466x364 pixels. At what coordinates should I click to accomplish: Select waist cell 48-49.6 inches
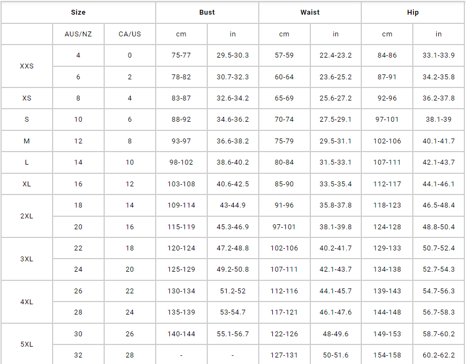click(335, 334)
